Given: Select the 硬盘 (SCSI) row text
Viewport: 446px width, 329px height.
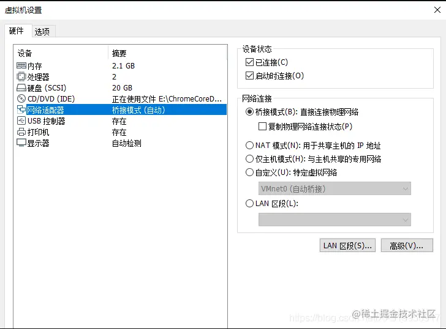Looking at the screenshot, I should coord(47,88).
